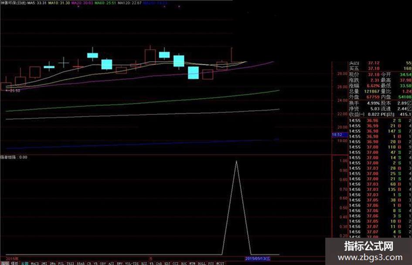Click the MA10: 31.30 label
The image size is (412, 265).
click(x=59, y=3)
